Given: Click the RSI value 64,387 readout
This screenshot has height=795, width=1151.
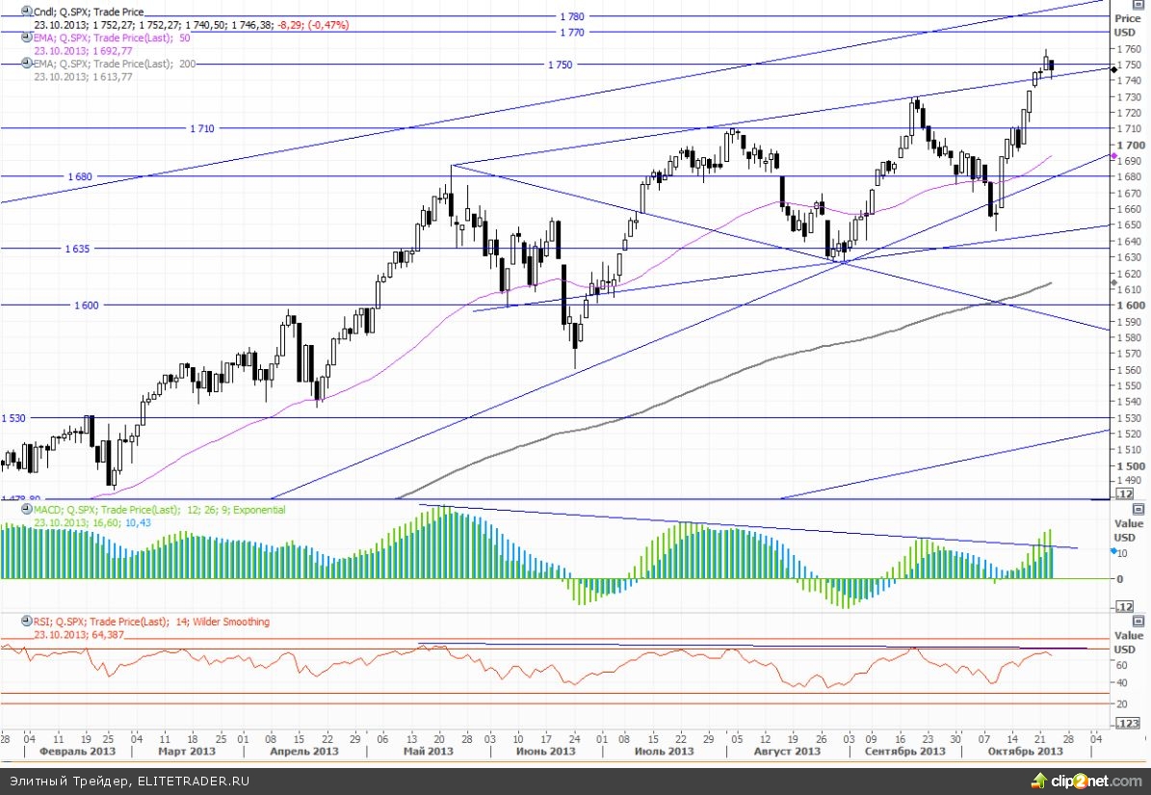Looking at the screenshot, I should coord(108,634).
